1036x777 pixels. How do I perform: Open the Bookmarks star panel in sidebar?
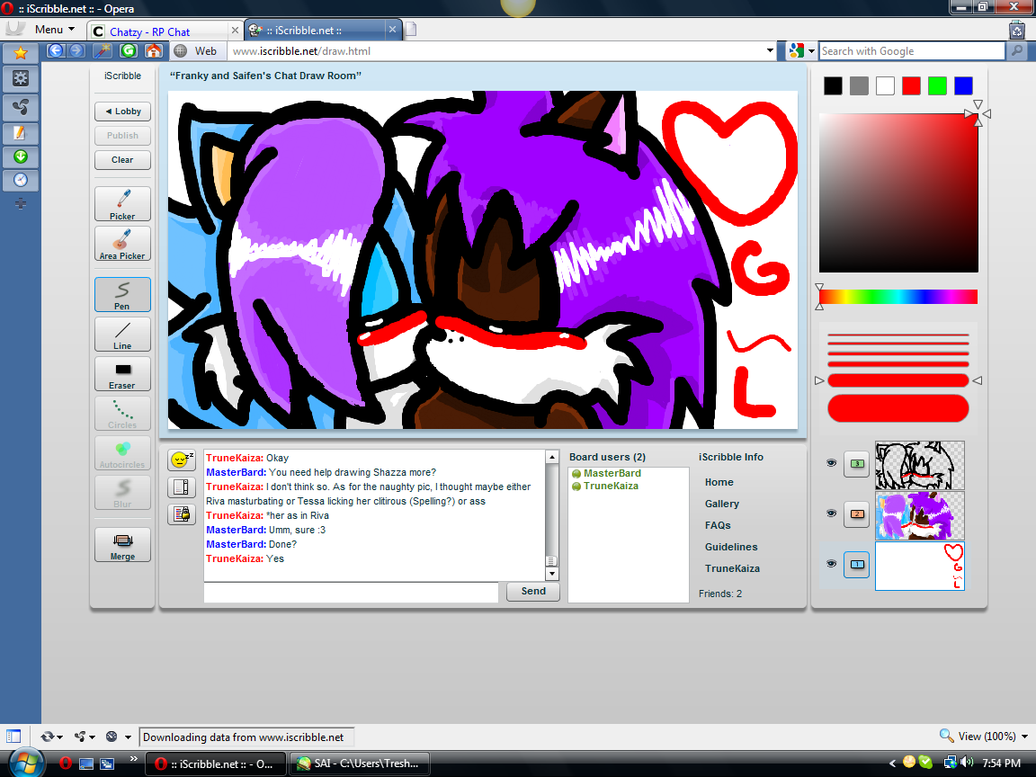(21, 54)
